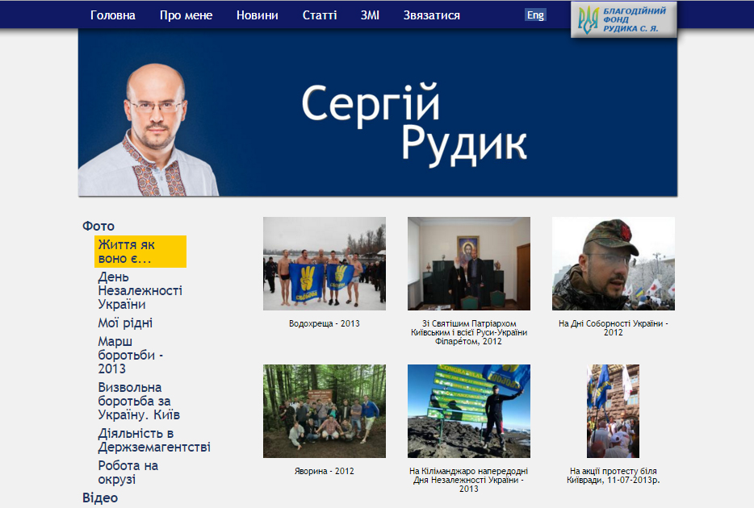Open the Водохреща - 2013 photo thumbnail
The width and height of the screenshot is (754, 508).
(x=324, y=264)
